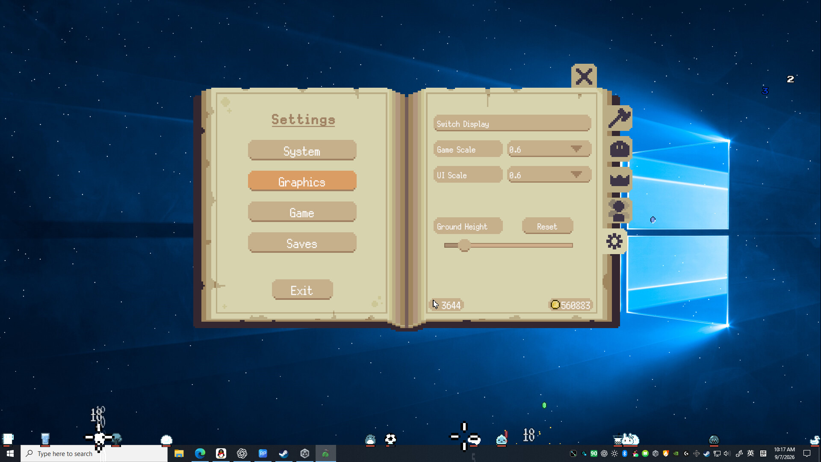The image size is (821, 462).
Task: Open the slime monster tab
Action: pyautogui.click(x=619, y=149)
